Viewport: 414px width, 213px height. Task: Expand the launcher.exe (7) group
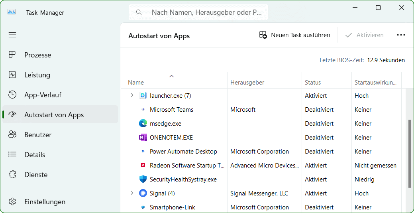[x=132, y=96]
